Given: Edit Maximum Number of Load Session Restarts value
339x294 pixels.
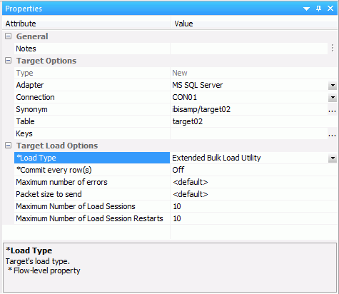Looking at the screenshot, I should pos(253,218).
